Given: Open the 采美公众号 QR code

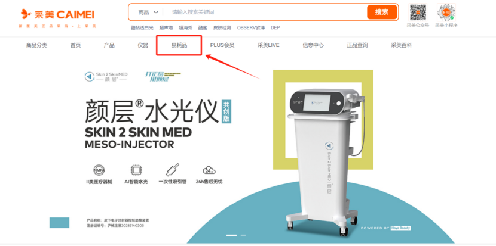Looking at the screenshot, I should pyautogui.click(x=418, y=13).
